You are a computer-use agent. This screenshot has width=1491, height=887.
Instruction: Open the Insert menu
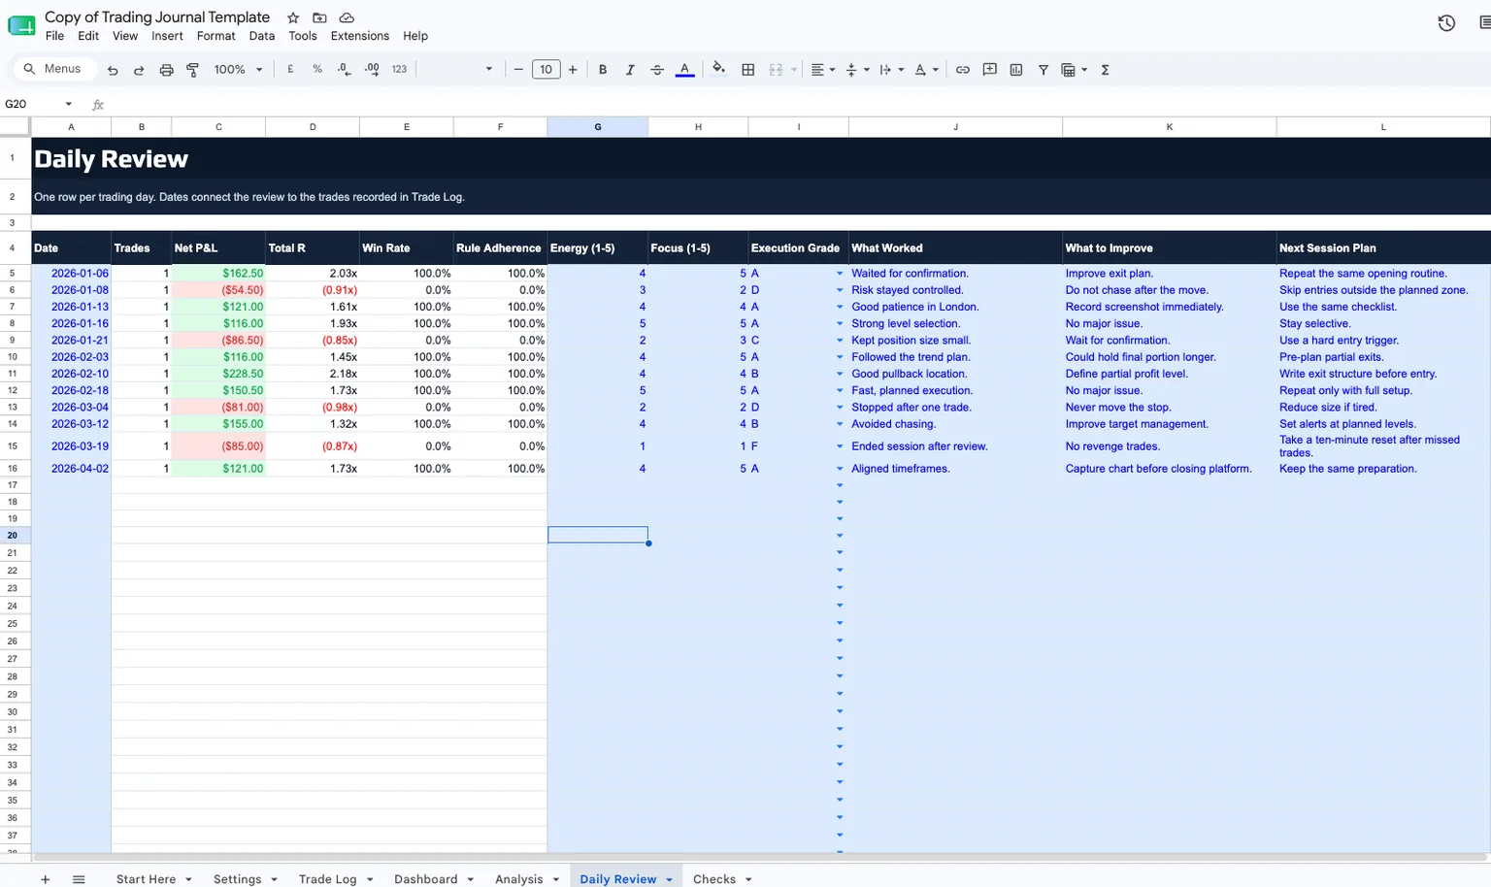(x=167, y=36)
